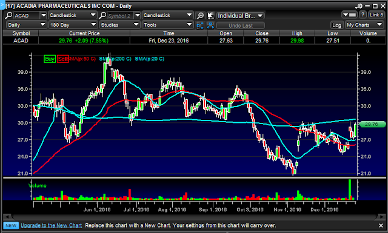The image size is (388, 233).
Task: Click the symbol search magnifier next to ACAD
Action: (8, 15)
